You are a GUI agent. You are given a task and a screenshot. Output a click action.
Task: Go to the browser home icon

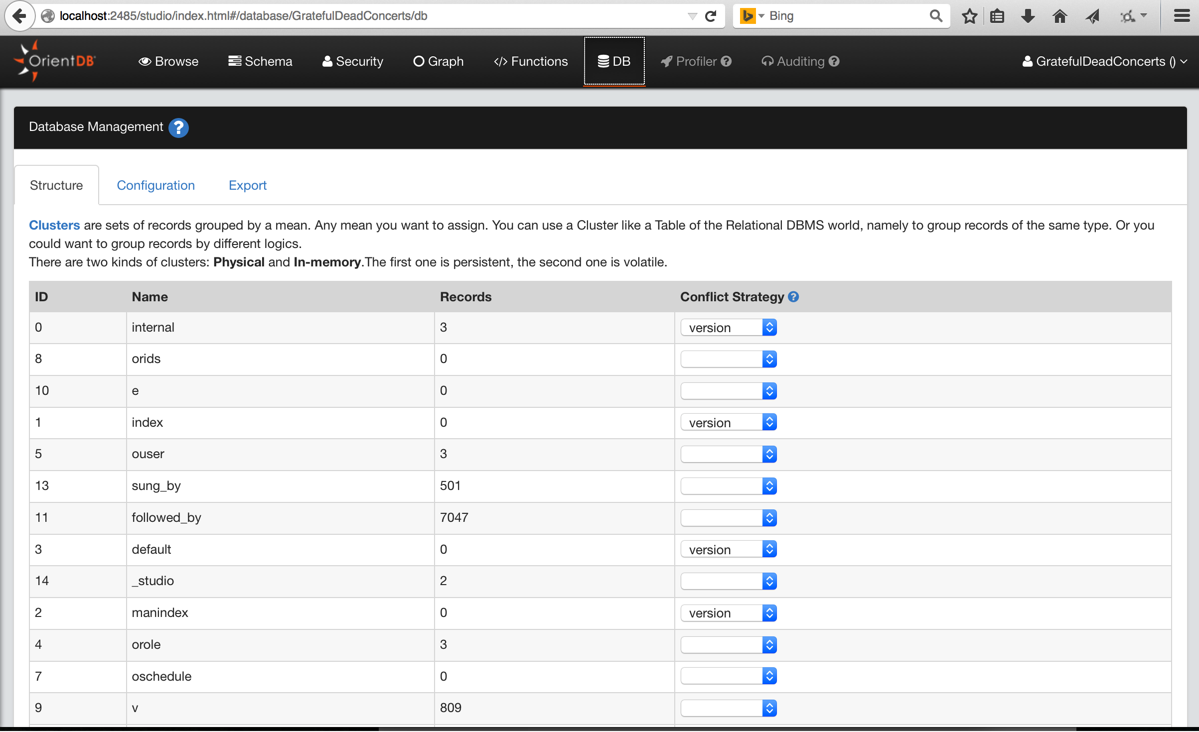click(1059, 16)
